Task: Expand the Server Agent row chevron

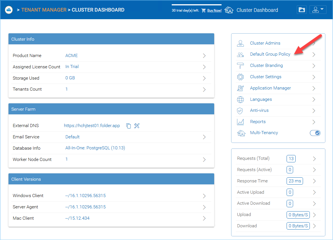Action: coord(204,207)
